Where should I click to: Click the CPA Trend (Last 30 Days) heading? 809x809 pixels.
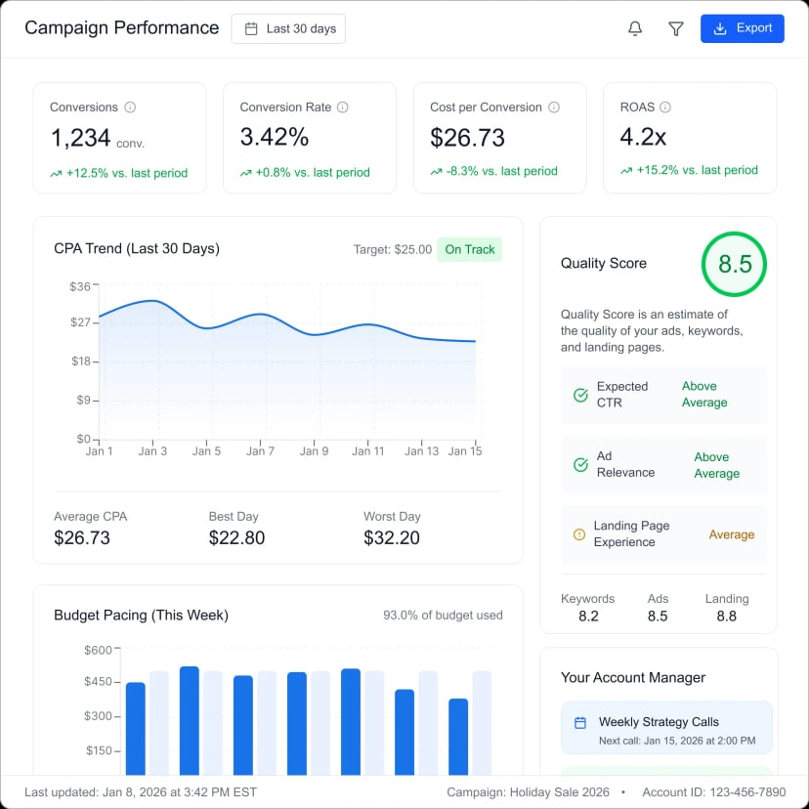point(137,249)
